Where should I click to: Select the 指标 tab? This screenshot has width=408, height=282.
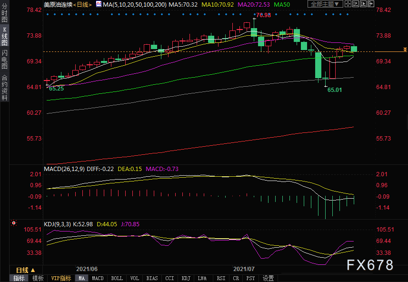19,278
